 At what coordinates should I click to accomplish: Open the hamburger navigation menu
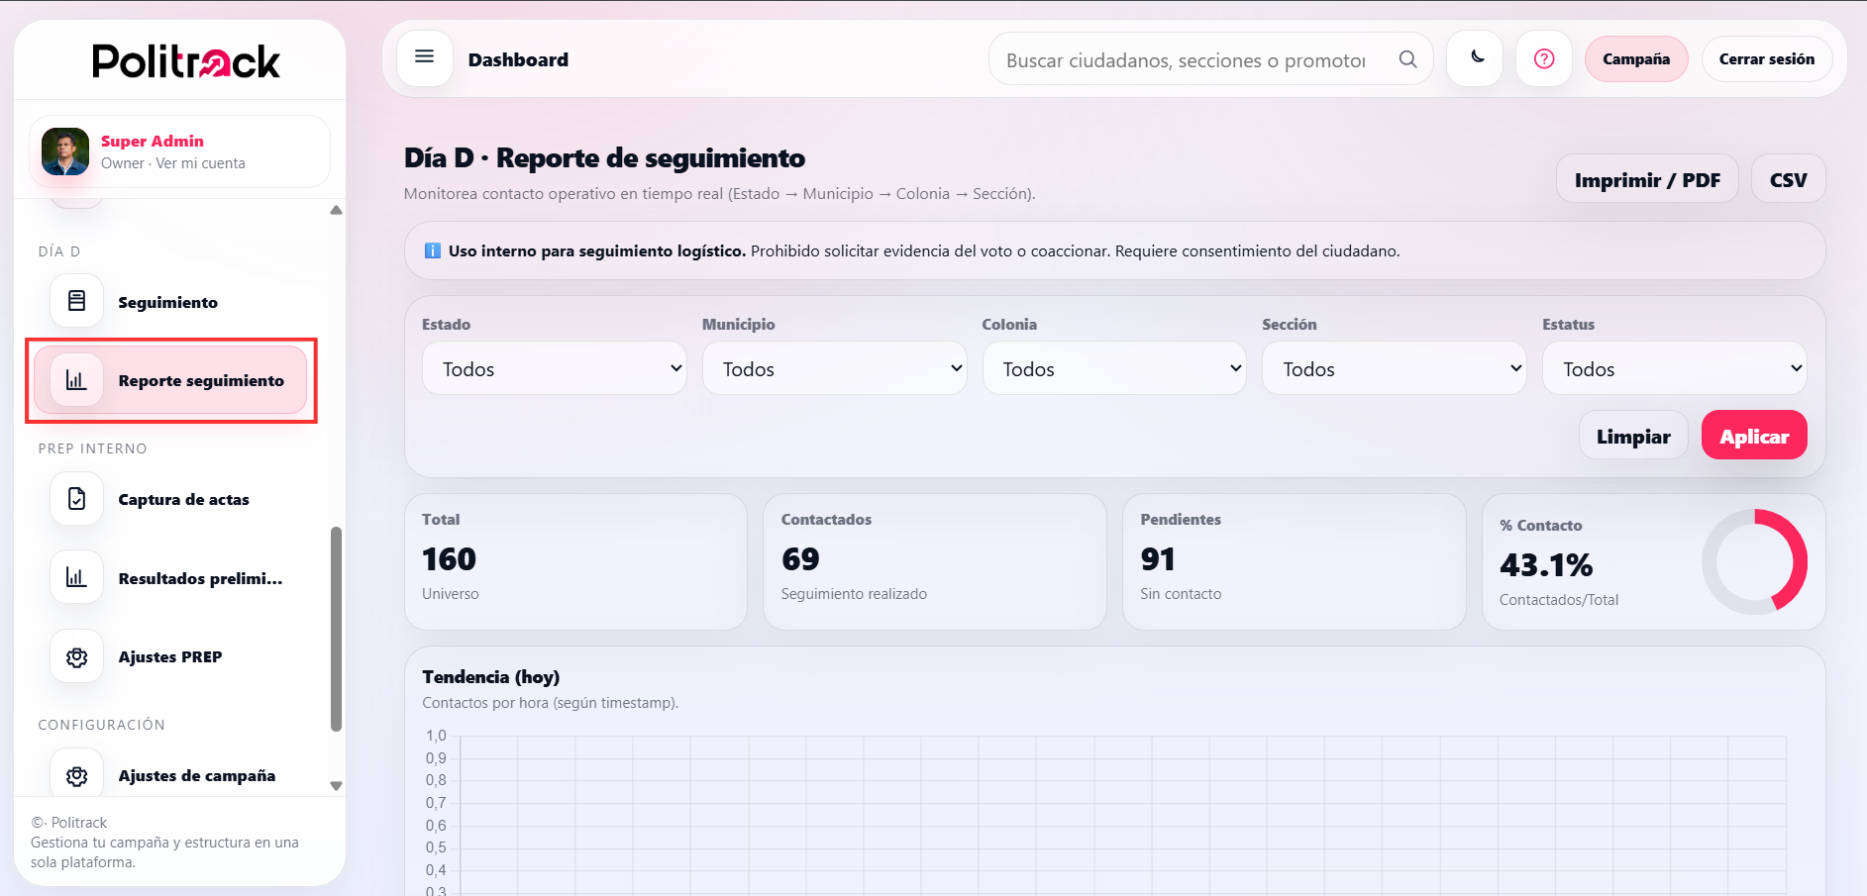point(424,57)
